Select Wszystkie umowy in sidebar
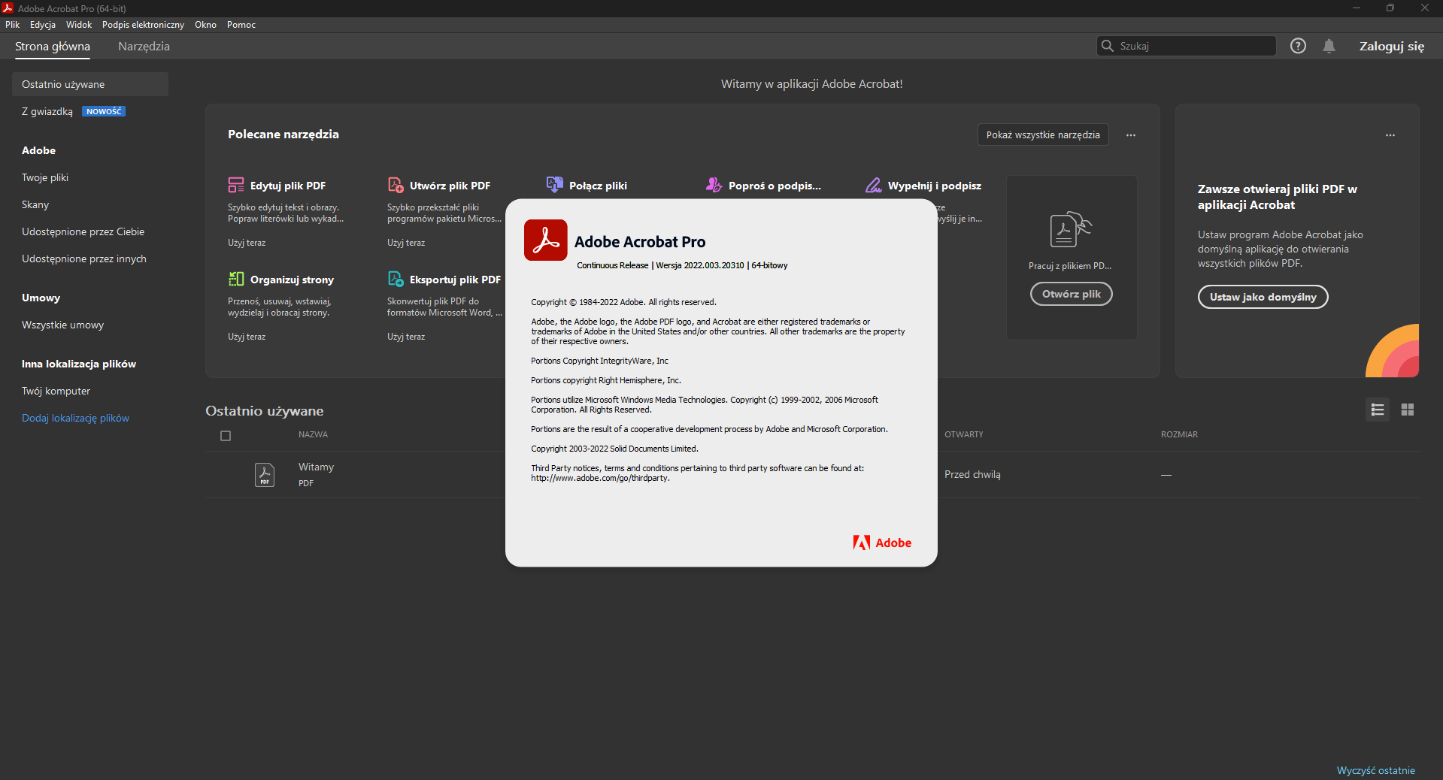The image size is (1443, 780). (62, 325)
